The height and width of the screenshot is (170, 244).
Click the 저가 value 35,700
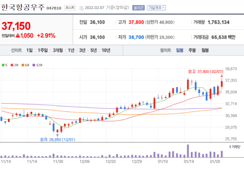click(x=136, y=37)
